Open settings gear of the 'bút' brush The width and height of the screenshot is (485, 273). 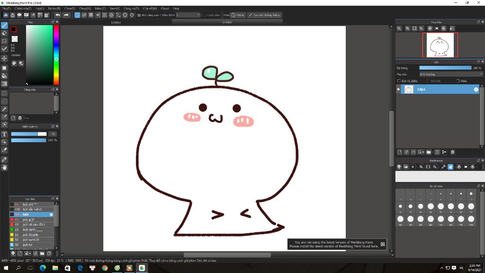(x=51, y=215)
